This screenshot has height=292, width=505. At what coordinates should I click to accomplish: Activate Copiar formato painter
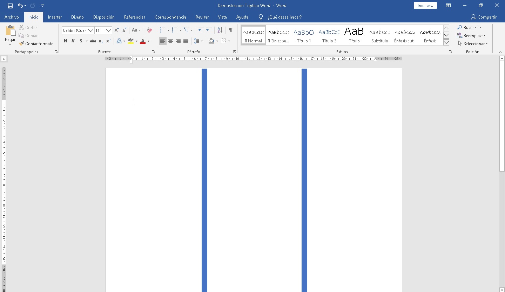pyautogui.click(x=36, y=44)
